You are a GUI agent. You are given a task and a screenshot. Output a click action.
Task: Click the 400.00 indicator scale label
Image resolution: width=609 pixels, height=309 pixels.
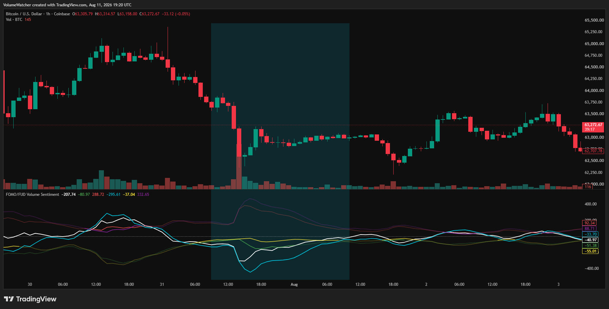coord(590,204)
